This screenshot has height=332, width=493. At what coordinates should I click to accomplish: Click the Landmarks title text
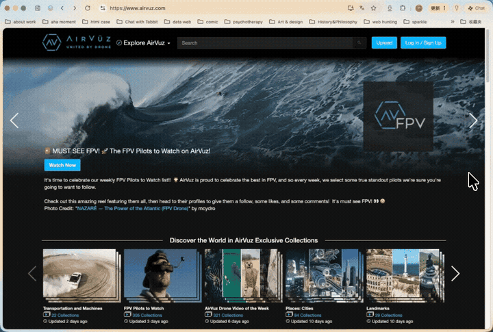tap(378, 309)
